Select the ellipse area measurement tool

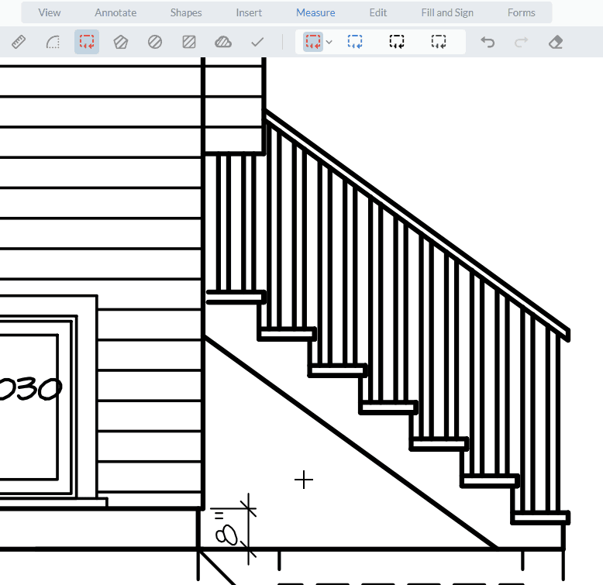point(155,42)
